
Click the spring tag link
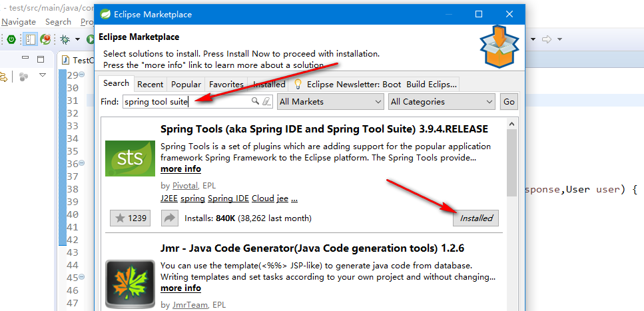point(193,198)
